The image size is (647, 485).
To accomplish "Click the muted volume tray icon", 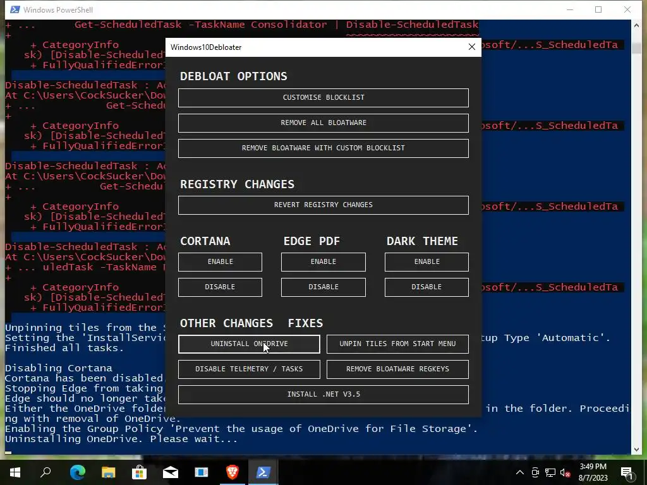I will pos(565,472).
